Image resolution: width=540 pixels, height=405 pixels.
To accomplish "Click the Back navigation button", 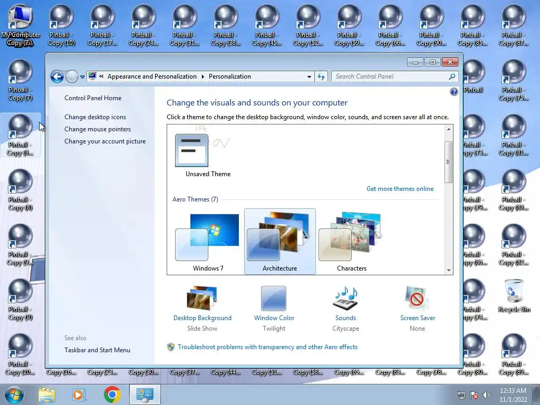I will click(57, 76).
